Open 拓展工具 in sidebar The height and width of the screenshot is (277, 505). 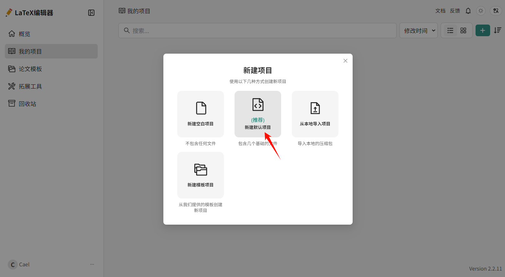pyautogui.click(x=30, y=86)
